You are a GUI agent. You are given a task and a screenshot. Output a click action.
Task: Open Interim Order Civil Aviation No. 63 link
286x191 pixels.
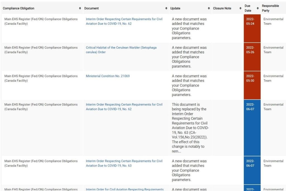[124, 163]
